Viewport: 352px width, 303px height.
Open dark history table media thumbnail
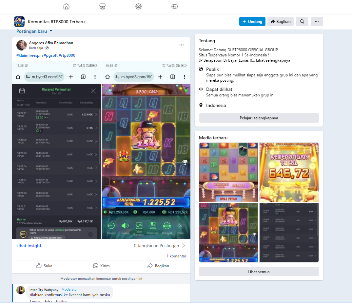tap(289, 233)
